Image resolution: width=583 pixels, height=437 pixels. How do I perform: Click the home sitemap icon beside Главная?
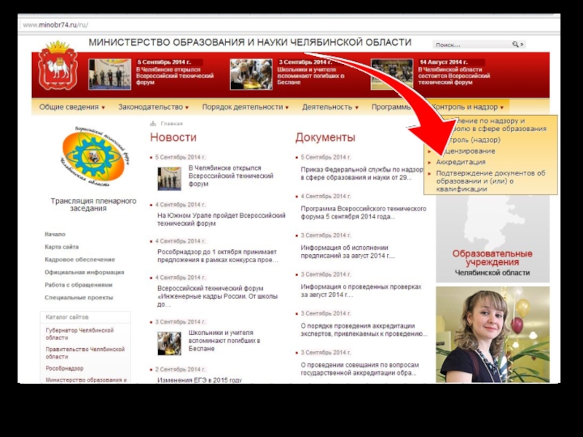[153, 123]
